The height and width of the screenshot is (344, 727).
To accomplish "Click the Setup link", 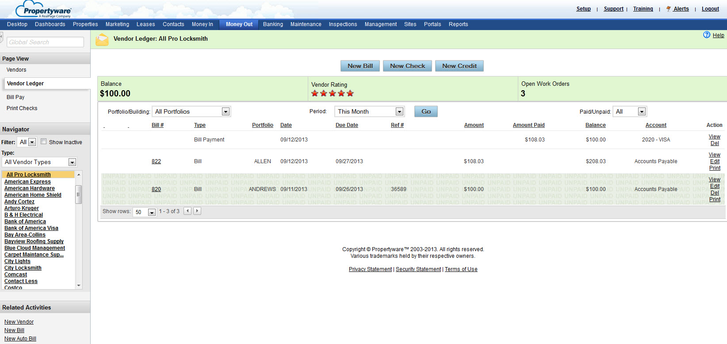I will pyautogui.click(x=583, y=9).
